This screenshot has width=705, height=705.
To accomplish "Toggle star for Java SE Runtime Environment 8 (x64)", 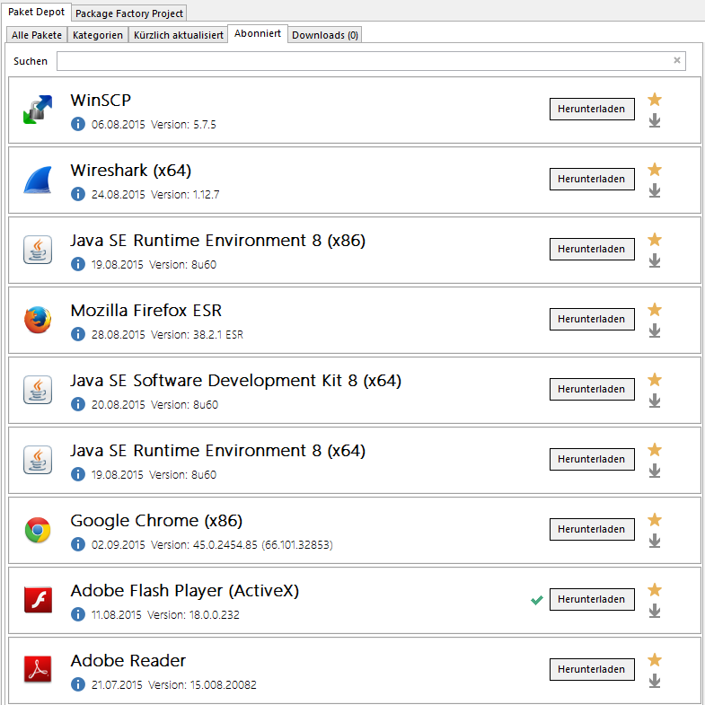I will click(x=654, y=450).
